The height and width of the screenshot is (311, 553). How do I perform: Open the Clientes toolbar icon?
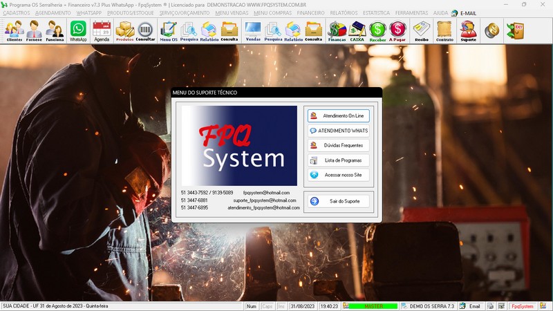15,30
